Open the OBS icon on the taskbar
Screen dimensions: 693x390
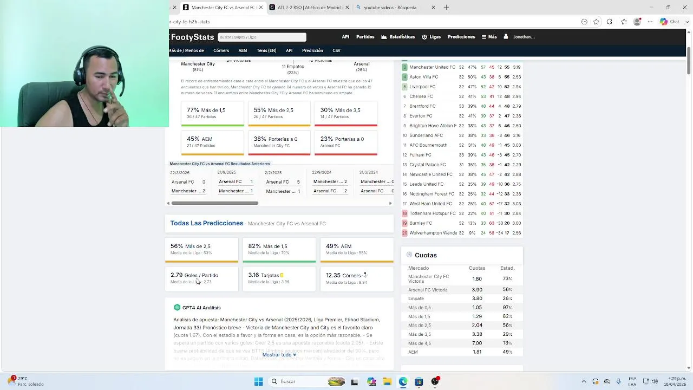(x=435, y=381)
